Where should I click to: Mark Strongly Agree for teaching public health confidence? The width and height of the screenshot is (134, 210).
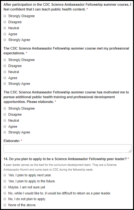(x=5, y=40)
